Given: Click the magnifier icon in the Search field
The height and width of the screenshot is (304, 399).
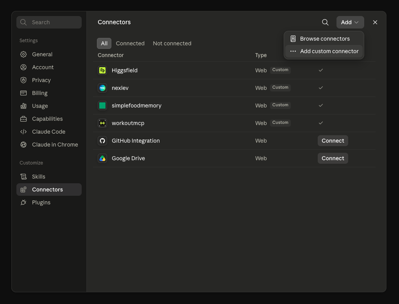Looking at the screenshot, I should (23, 22).
